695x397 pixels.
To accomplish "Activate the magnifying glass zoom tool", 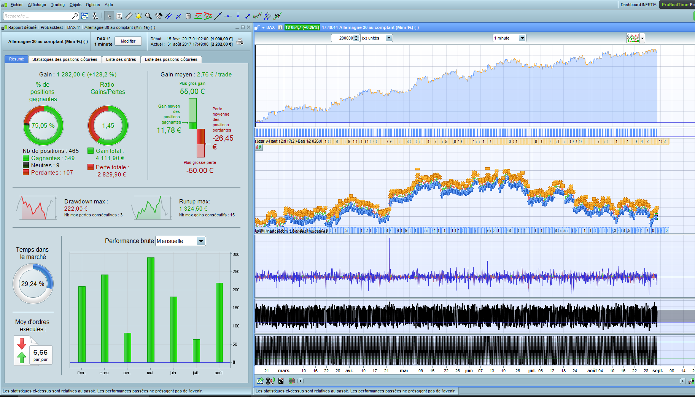I will pos(148,16).
